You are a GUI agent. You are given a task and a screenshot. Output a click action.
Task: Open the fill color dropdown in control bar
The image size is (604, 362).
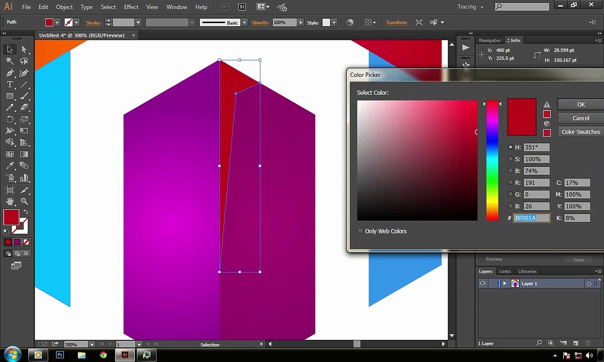[57, 23]
